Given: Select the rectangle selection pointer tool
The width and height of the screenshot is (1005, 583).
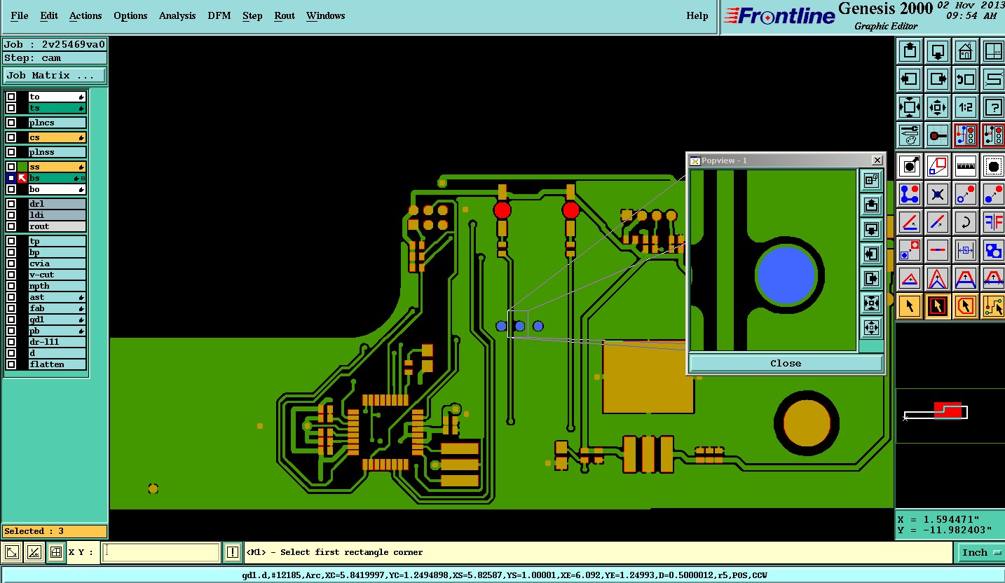Looking at the screenshot, I should pyautogui.click(x=938, y=306).
